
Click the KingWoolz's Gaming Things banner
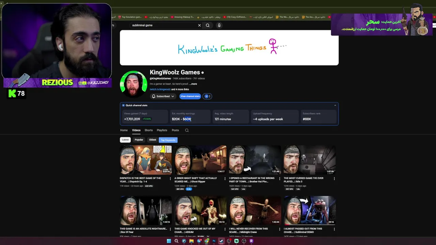click(229, 48)
